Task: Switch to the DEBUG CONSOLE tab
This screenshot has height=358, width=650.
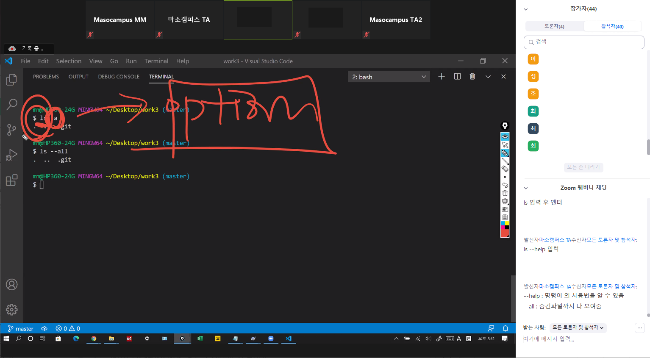Action: tap(119, 77)
